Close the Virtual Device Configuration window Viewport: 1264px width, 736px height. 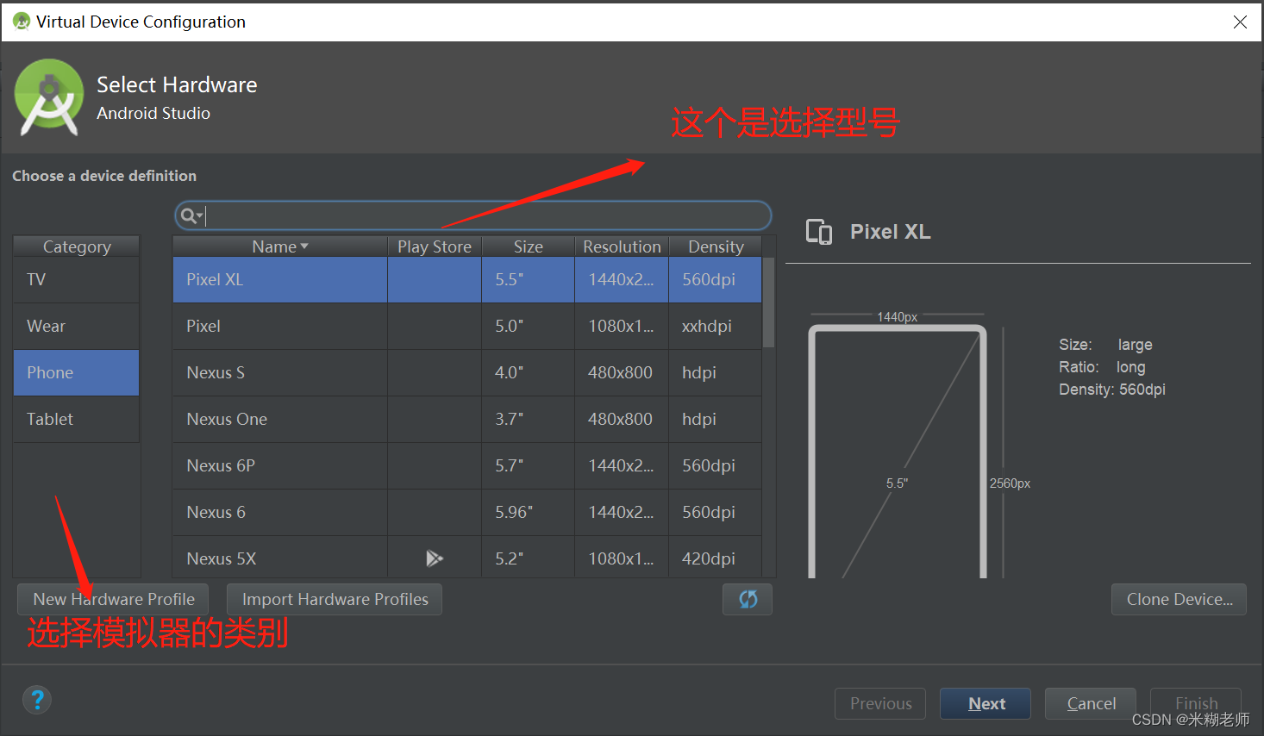[1240, 22]
